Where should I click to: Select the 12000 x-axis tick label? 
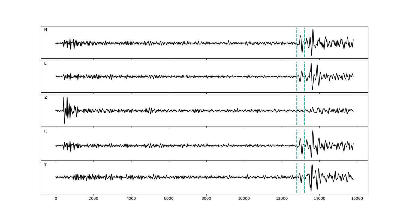pos(282,199)
